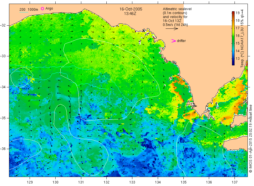Click the longitude label 130
This screenshot has height=186, width=254.
click(x=55, y=182)
